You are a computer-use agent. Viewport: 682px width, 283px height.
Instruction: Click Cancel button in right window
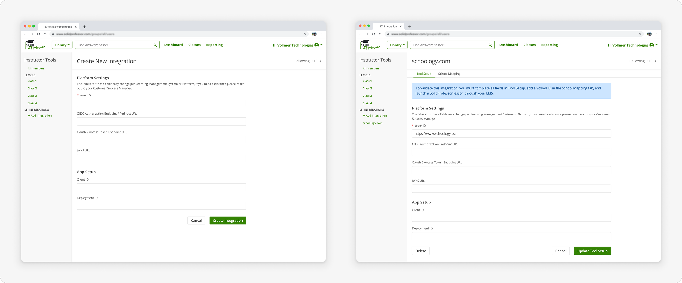tap(561, 251)
